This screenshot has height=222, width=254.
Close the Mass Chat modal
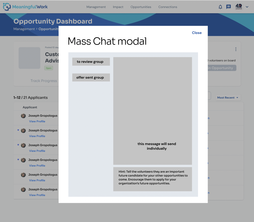[x=197, y=33]
